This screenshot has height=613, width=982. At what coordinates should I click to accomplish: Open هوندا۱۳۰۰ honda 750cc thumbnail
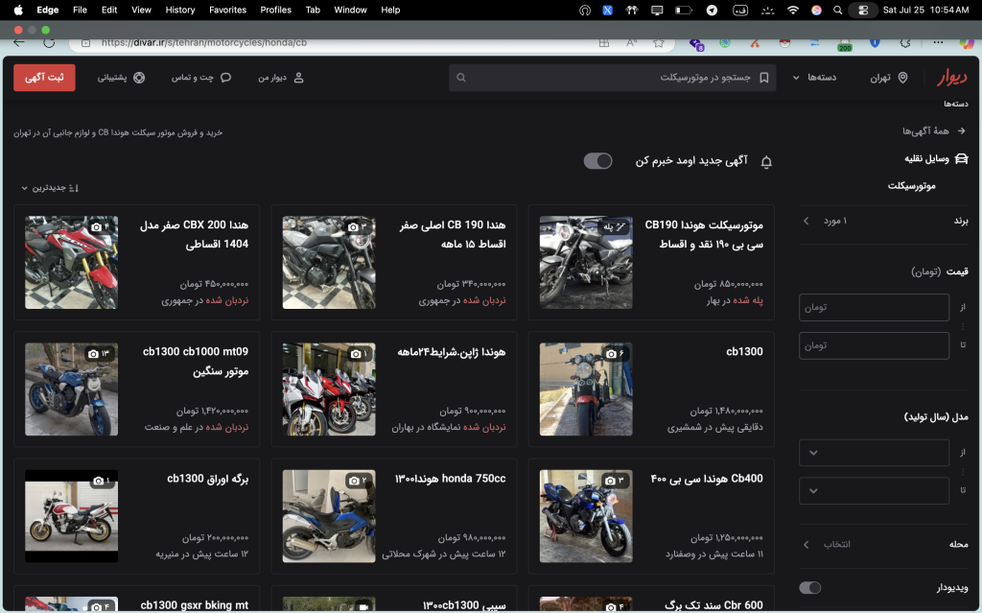click(329, 516)
